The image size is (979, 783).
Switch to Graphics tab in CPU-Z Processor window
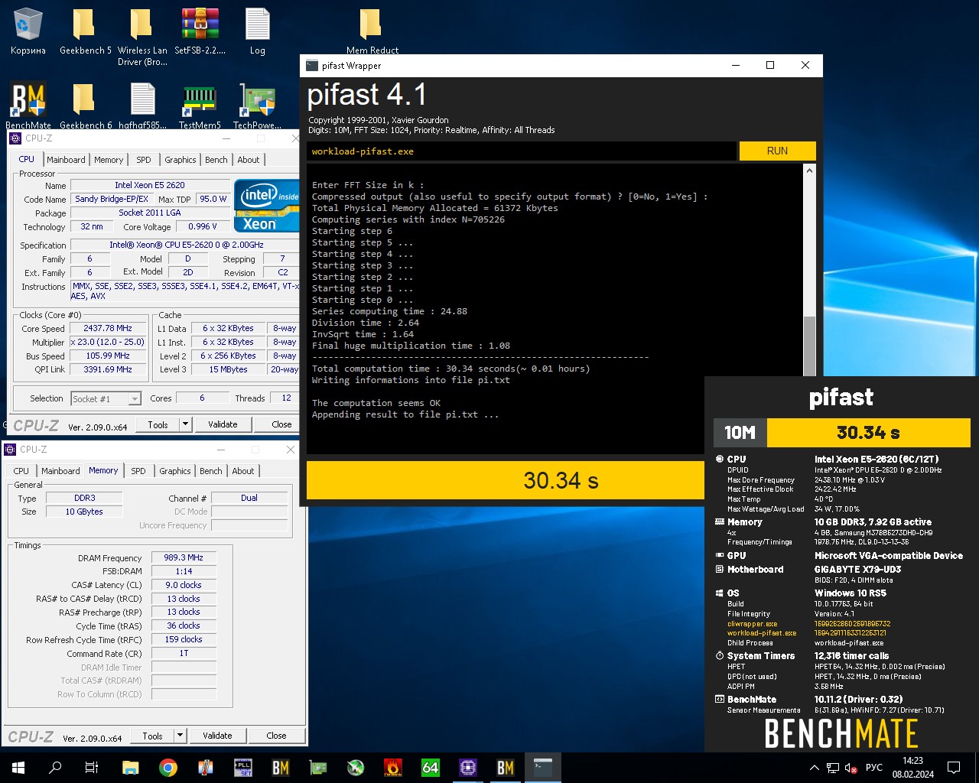pos(181,160)
